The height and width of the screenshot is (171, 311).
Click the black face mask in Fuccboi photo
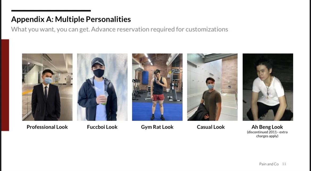(x=99, y=73)
